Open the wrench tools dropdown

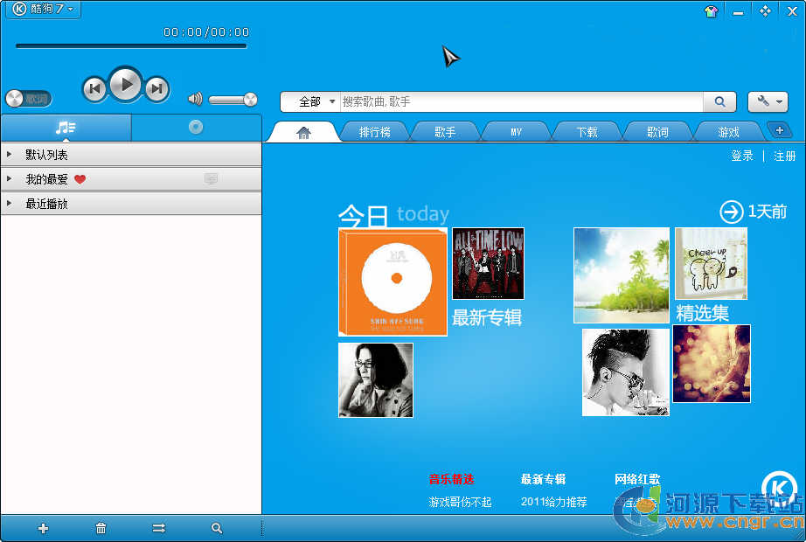coord(768,101)
